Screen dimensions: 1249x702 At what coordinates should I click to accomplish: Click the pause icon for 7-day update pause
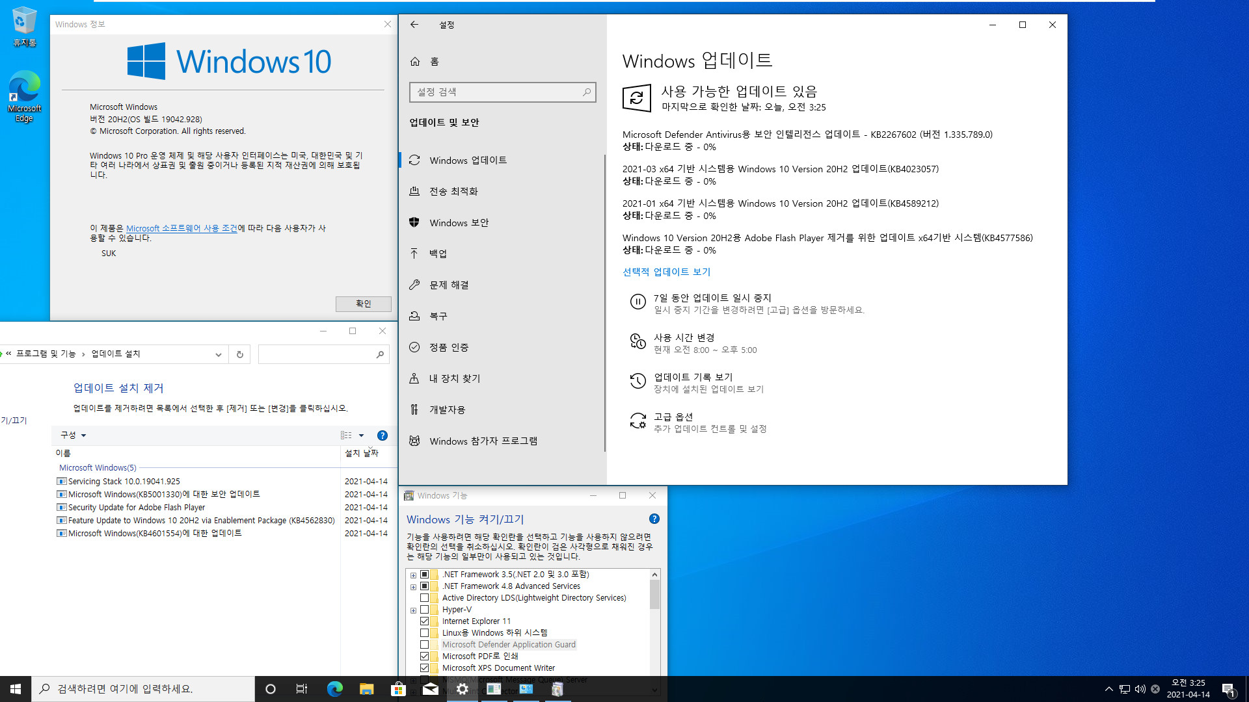(x=638, y=302)
